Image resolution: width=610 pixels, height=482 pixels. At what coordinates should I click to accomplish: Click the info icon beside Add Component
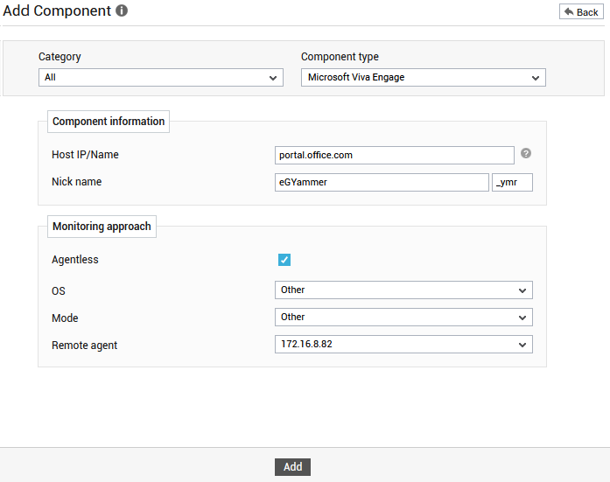pos(122,10)
